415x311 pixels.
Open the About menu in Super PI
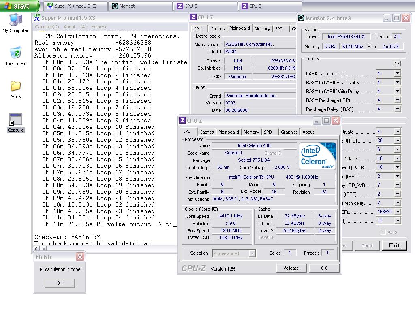coord(75,27)
